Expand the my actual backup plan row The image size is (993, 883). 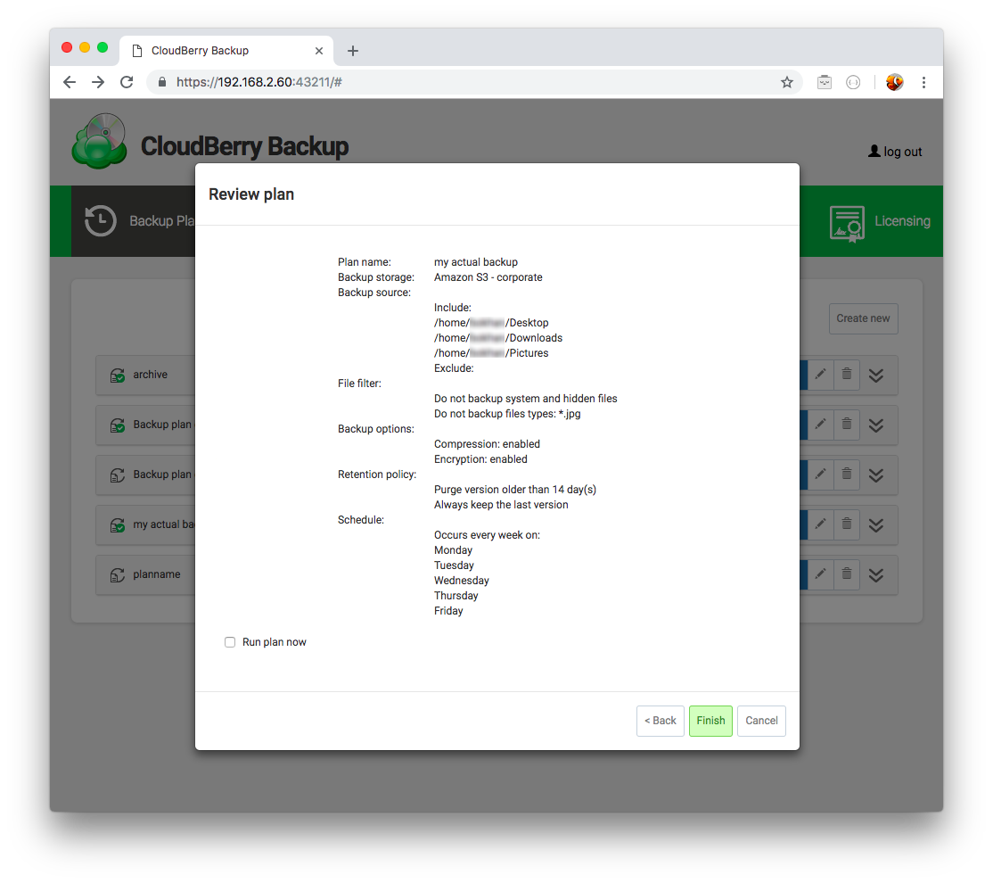point(876,525)
